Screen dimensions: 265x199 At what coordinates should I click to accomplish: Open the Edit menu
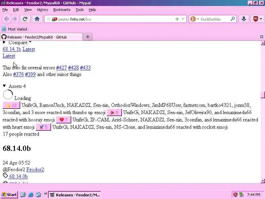coord(16,10)
